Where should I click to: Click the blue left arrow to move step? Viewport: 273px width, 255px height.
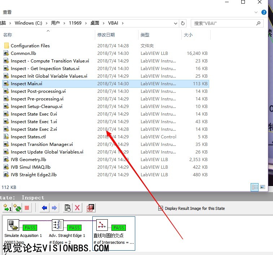tap(44, 208)
